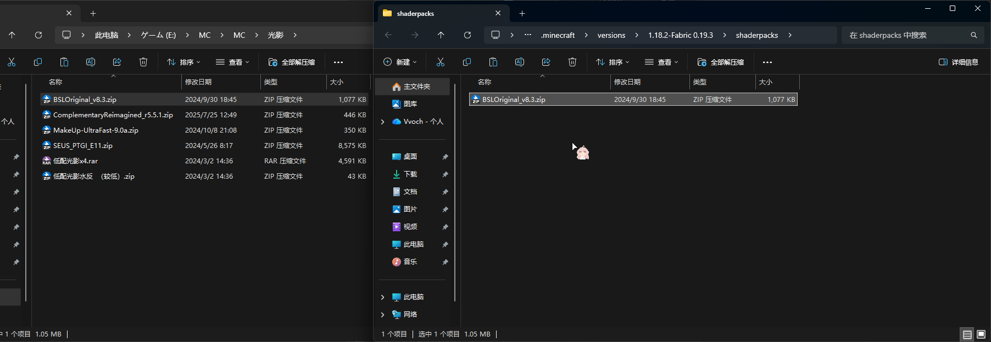
Task: Navigate to versions in address breadcrumb
Action: click(611, 35)
